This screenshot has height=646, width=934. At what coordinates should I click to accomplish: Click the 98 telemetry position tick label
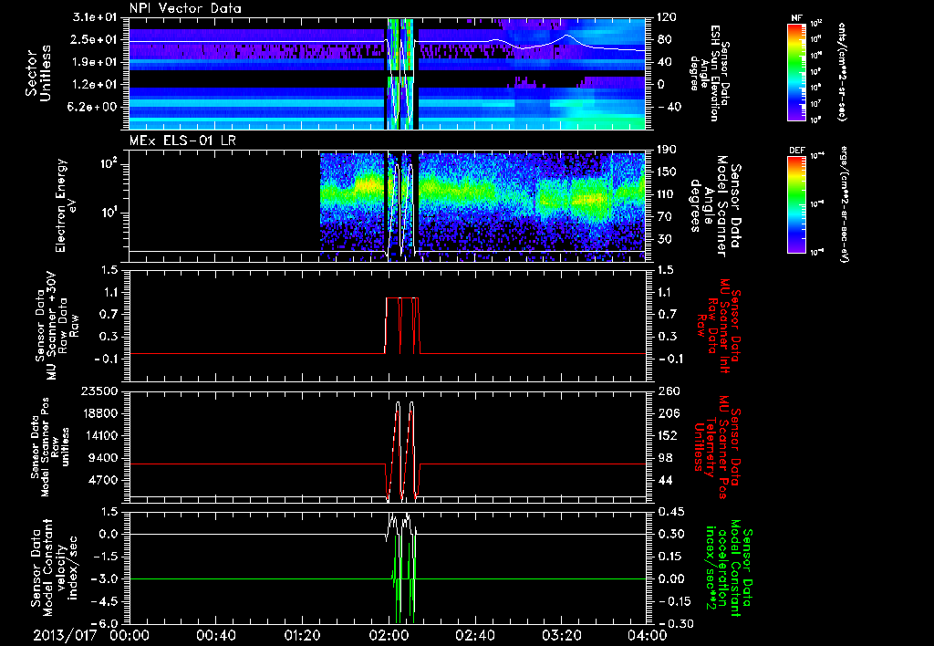tap(664, 458)
